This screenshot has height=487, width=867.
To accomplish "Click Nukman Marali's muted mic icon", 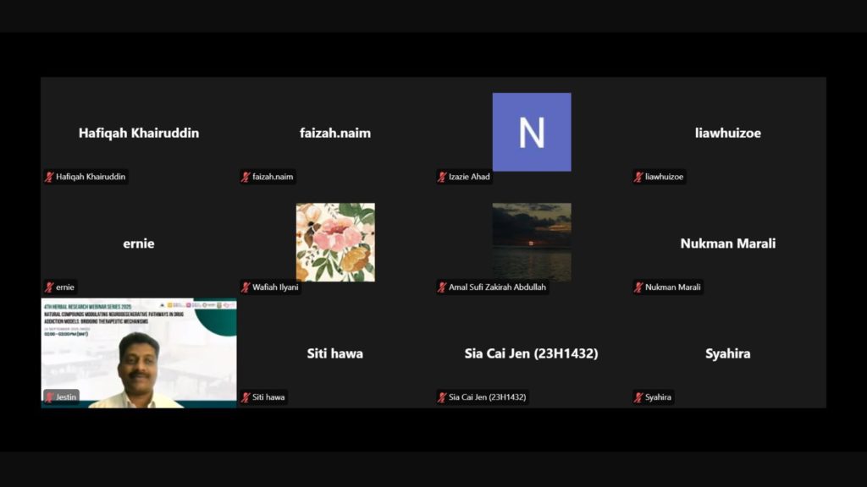I will (639, 287).
